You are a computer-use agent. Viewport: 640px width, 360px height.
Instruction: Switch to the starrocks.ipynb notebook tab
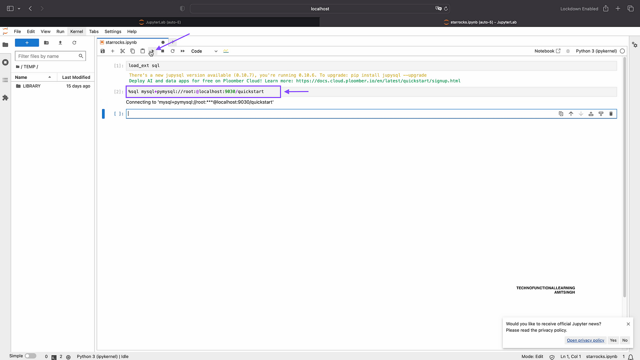click(x=121, y=42)
